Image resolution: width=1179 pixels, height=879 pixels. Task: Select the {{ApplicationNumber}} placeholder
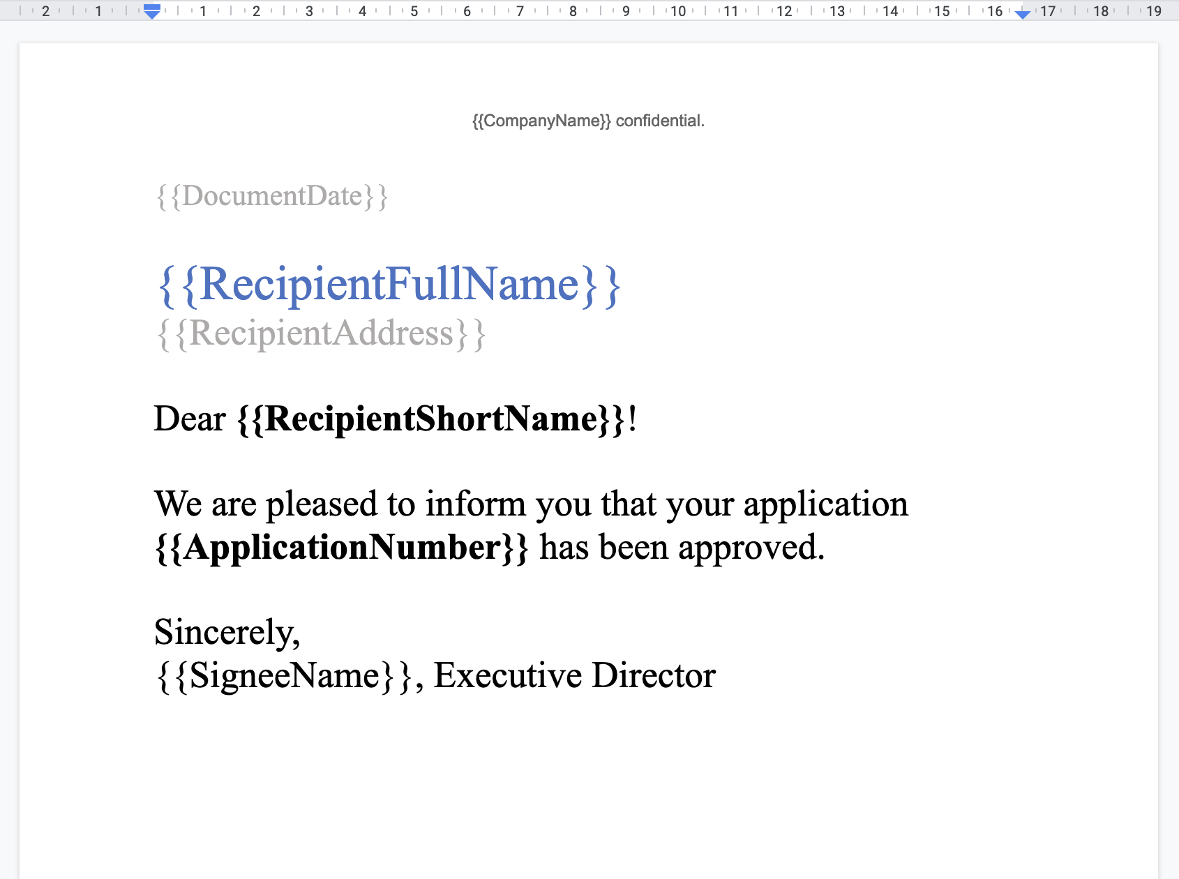click(x=342, y=547)
